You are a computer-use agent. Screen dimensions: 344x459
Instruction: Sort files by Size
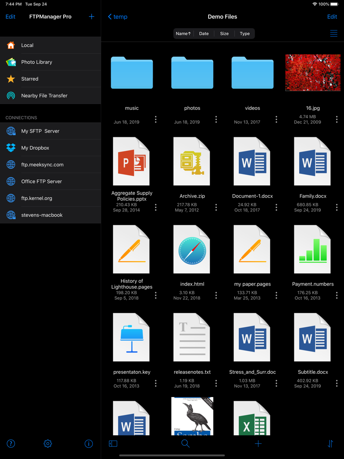[224, 34]
